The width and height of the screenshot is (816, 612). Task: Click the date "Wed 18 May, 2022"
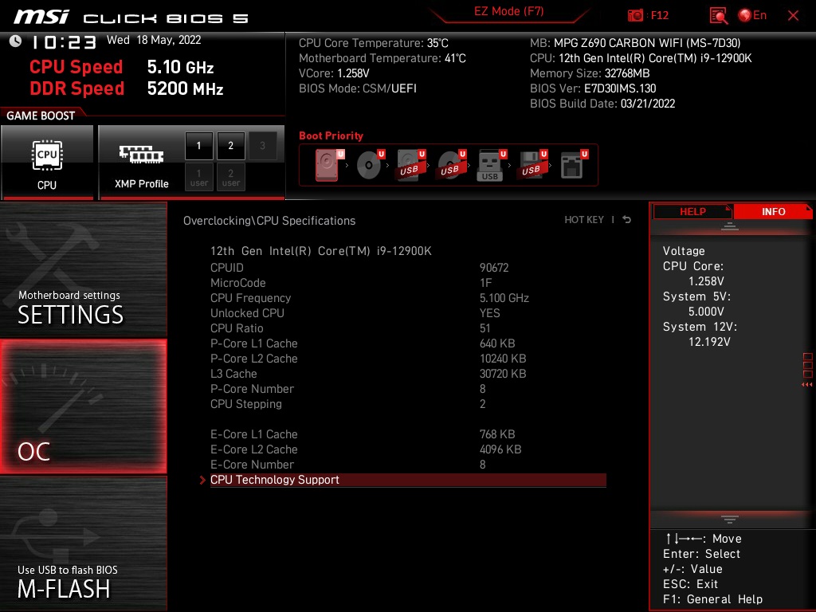[154, 40]
